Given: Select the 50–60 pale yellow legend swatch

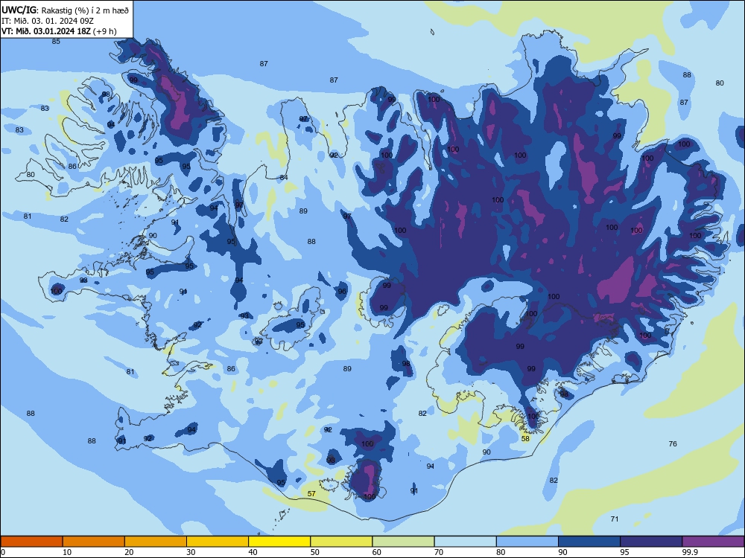Looking at the screenshot, I should point(341,542).
